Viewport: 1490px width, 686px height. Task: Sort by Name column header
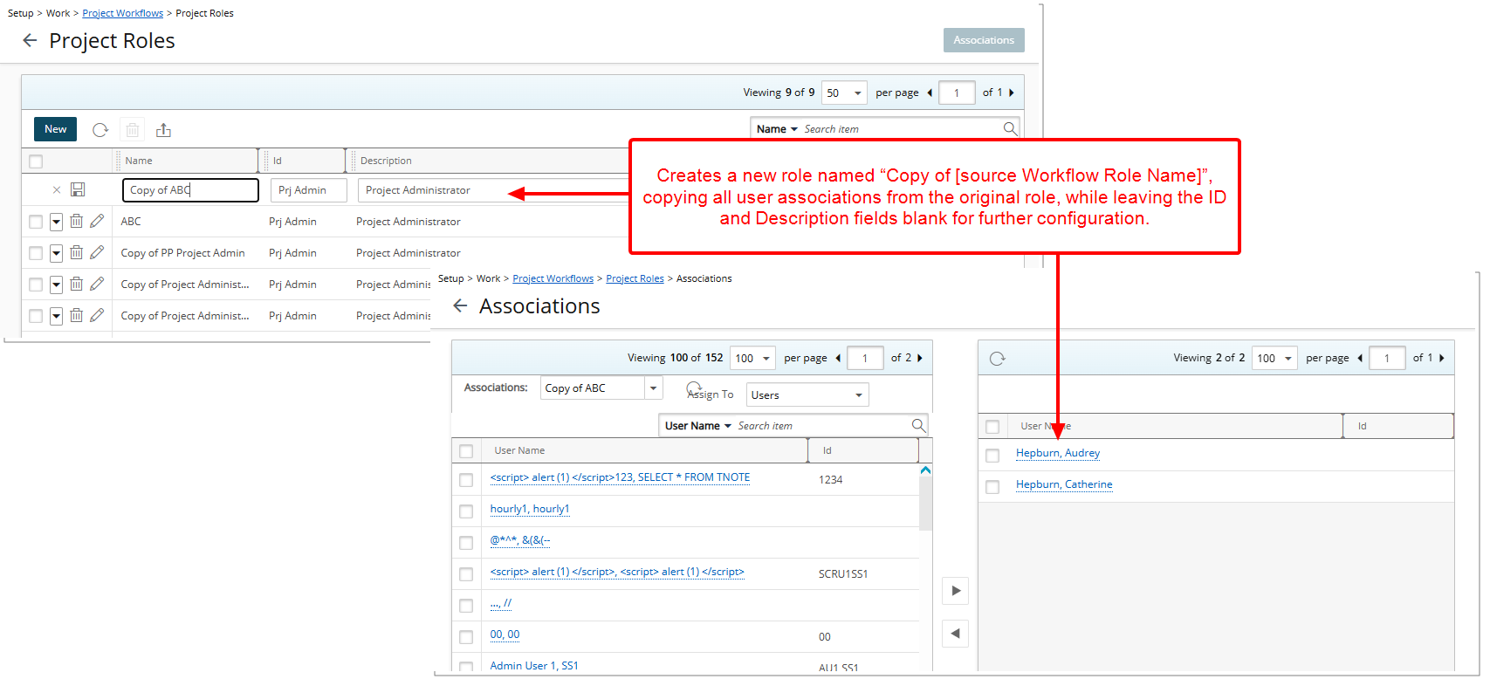coord(138,161)
